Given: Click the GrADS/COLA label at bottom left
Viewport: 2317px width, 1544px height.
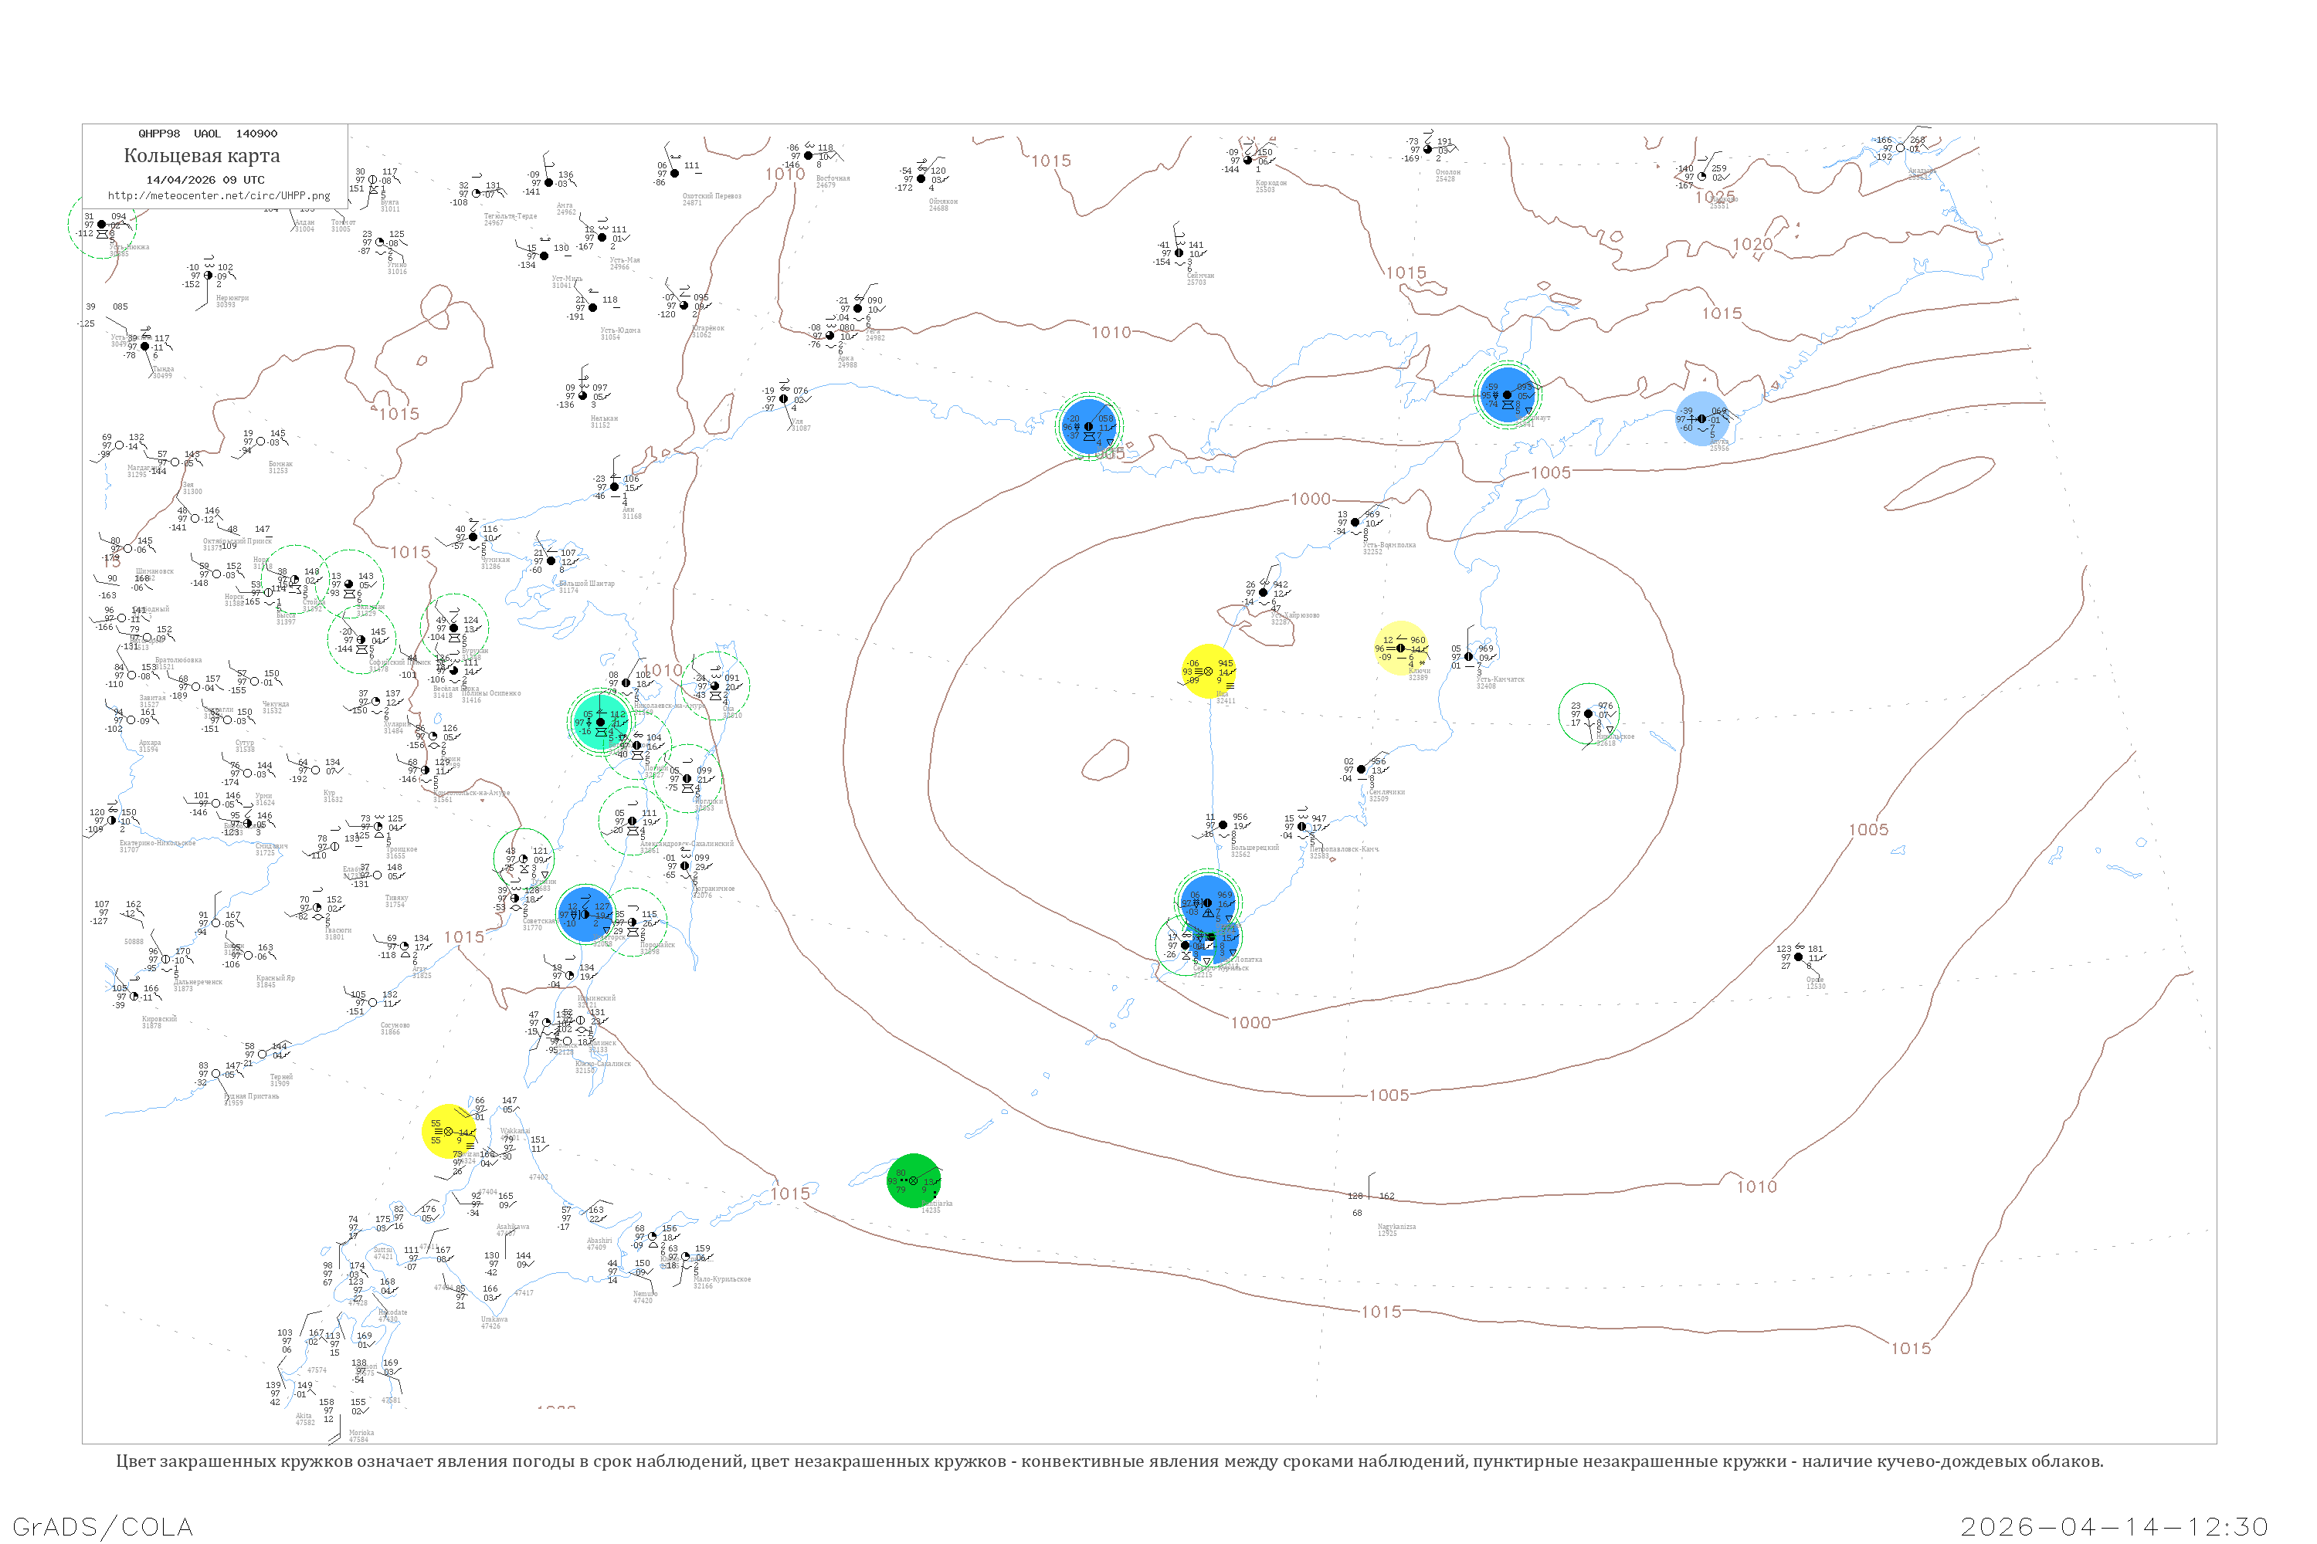Looking at the screenshot, I should (x=103, y=1526).
